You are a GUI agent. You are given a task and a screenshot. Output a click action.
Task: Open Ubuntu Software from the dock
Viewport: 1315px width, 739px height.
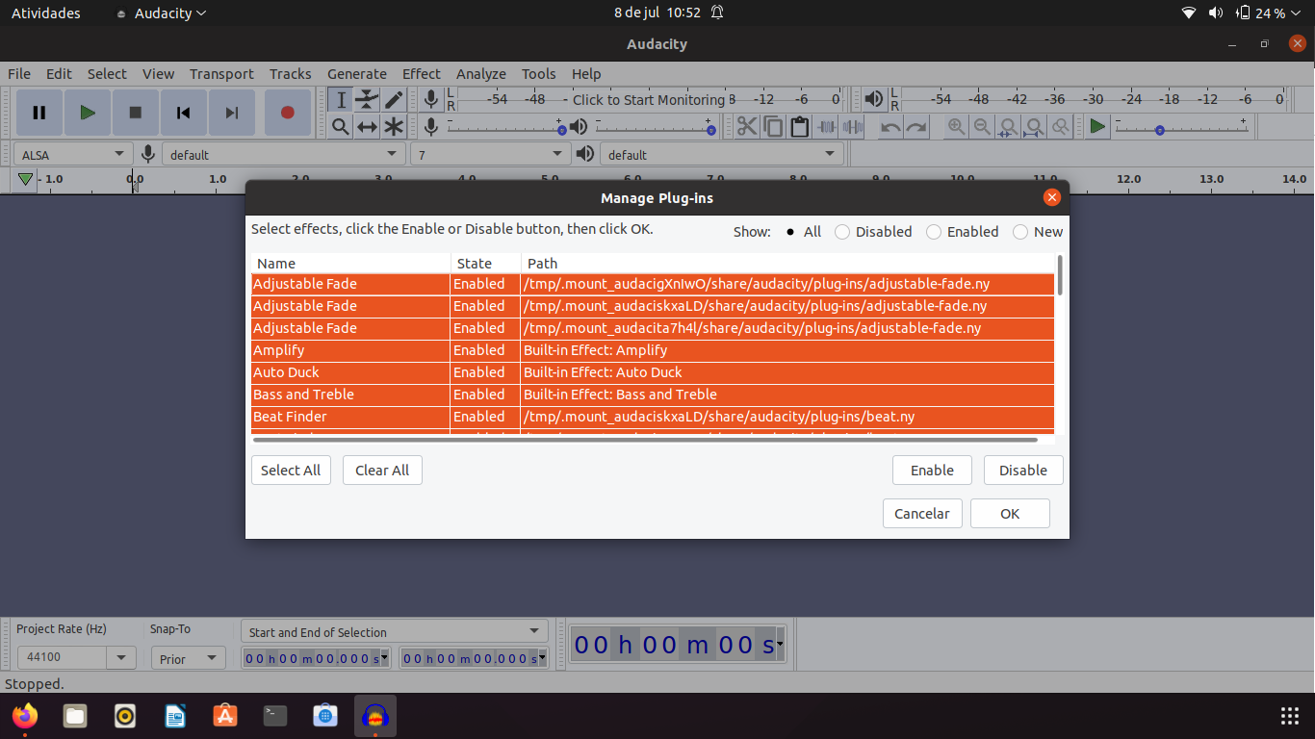[225, 716]
